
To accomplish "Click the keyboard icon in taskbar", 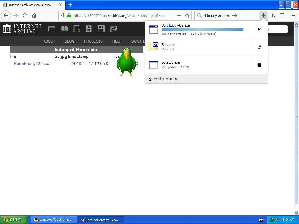I will 261,220.
